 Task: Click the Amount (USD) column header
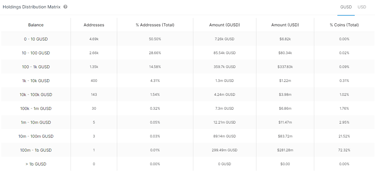285,25
